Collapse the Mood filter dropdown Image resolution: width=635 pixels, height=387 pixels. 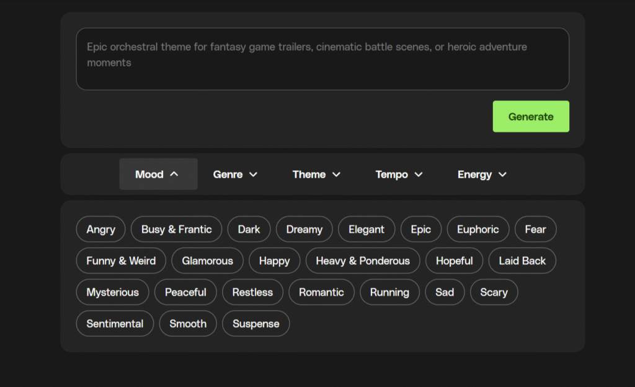tap(158, 175)
